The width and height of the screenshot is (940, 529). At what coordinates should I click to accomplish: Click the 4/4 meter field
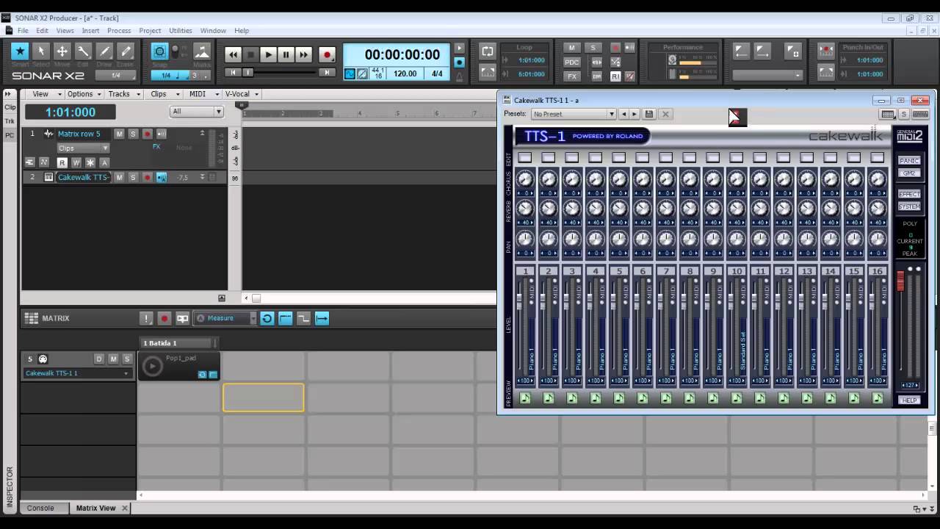(x=437, y=73)
